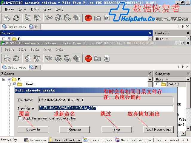This screenshot has height=143, width=191.
Task: Switch to Drive view tab in front window
Action: pyautogui.click(x=14, y=67)
